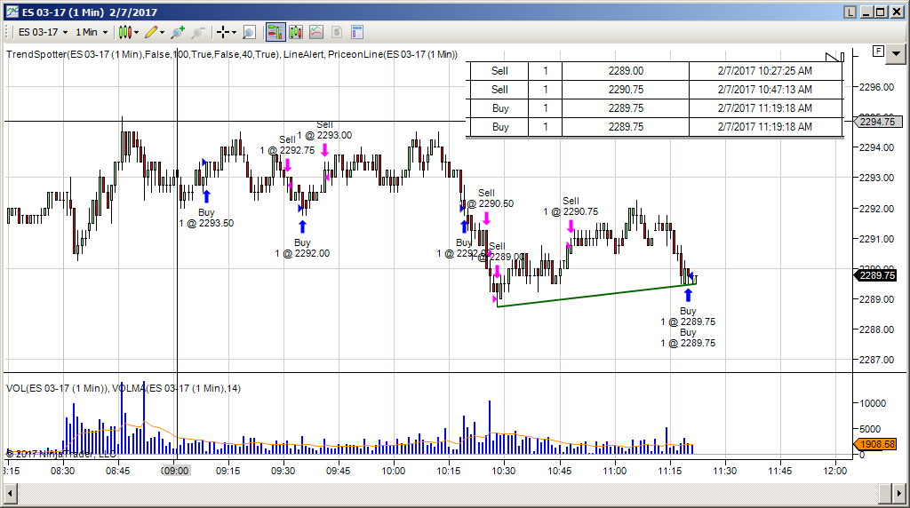Click the blue buy arrow above 2292.00 label
The image size is (910, 508).
(302, 226)
